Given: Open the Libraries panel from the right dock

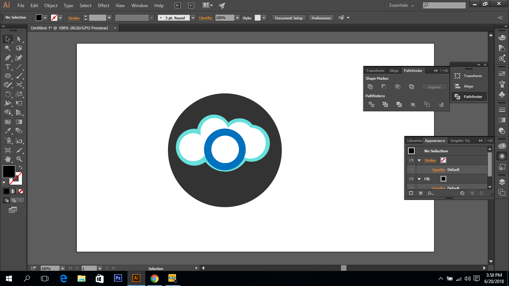Looking at the screenshot, I should 414,140.
